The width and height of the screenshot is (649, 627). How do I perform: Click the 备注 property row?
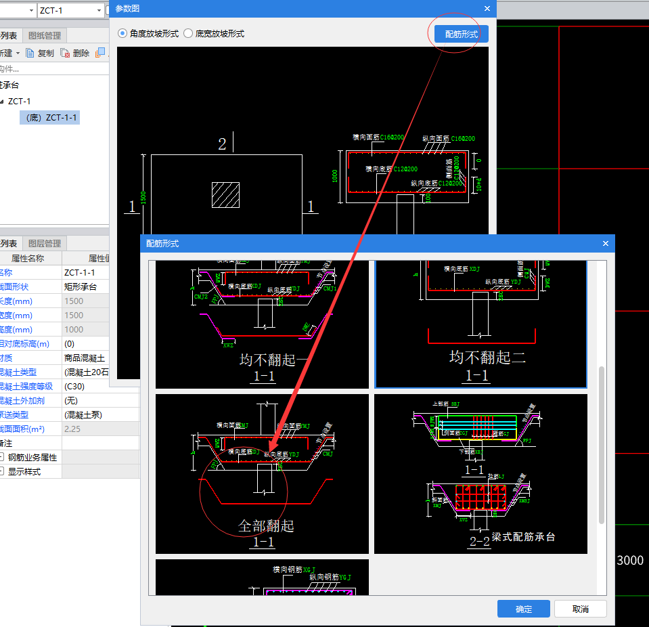[70, 443]
